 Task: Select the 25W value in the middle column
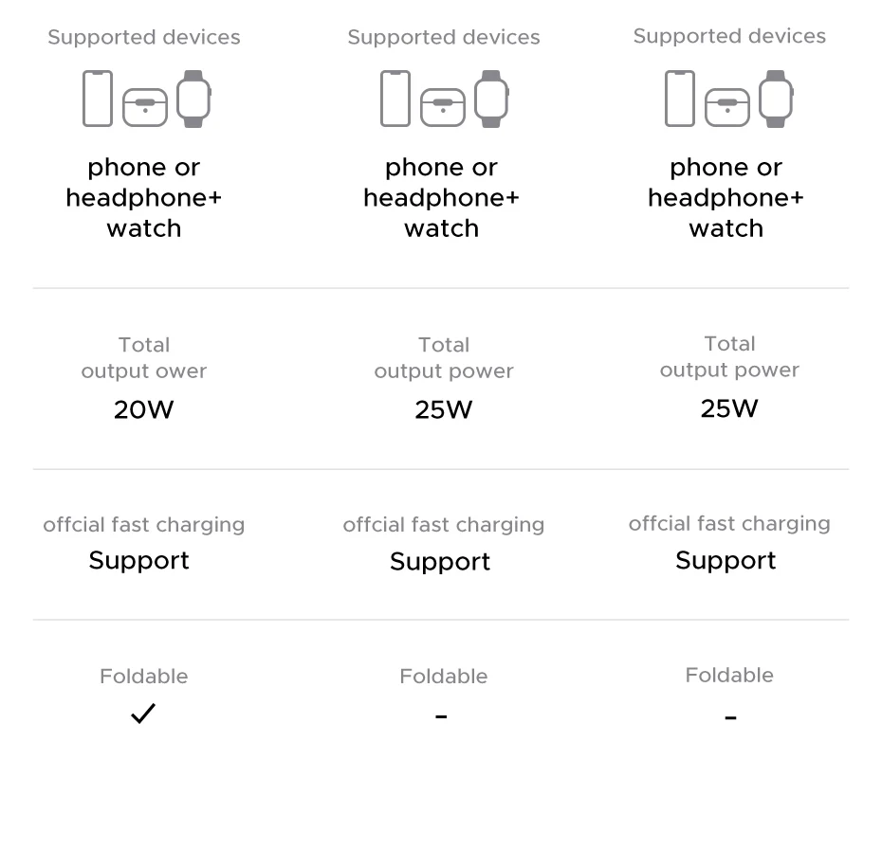click(443, 409)
